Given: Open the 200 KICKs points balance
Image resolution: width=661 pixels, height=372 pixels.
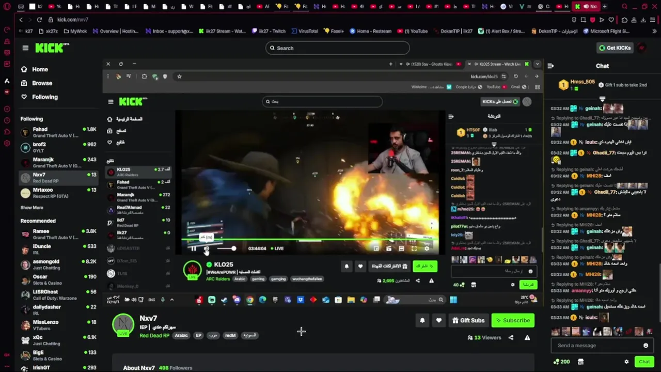Looking at the screenshot, I should pyautogui.click(x=561, y=362).
